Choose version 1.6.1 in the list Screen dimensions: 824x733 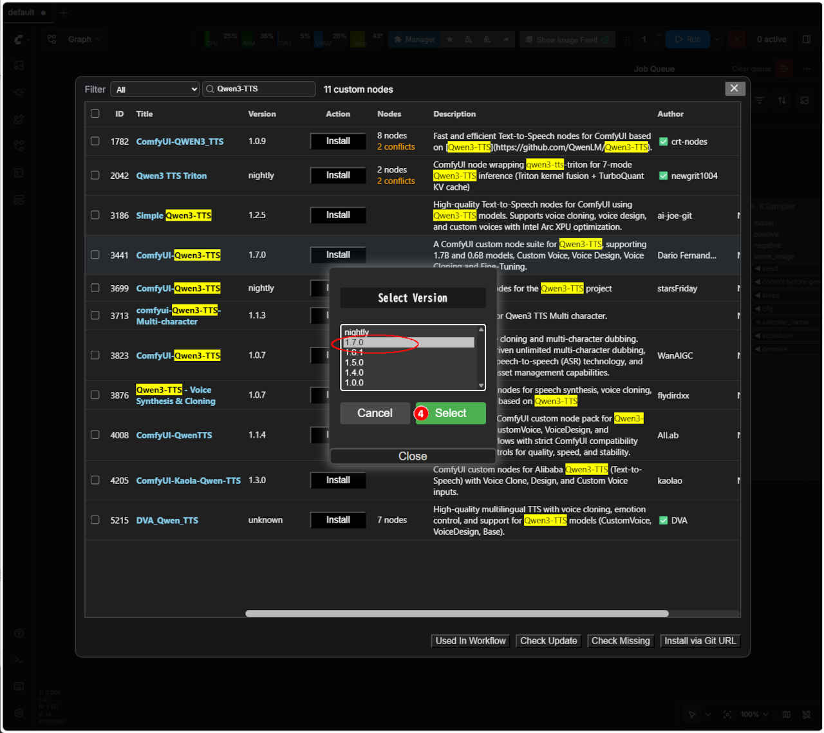tap(409, 353)
